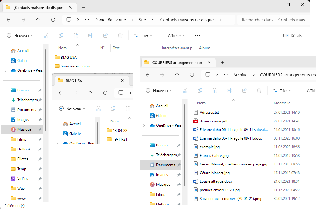Open Téléchargements in the main sidebar
The width and height of the screenshot is (316, 215).
[x=27, y=100]
